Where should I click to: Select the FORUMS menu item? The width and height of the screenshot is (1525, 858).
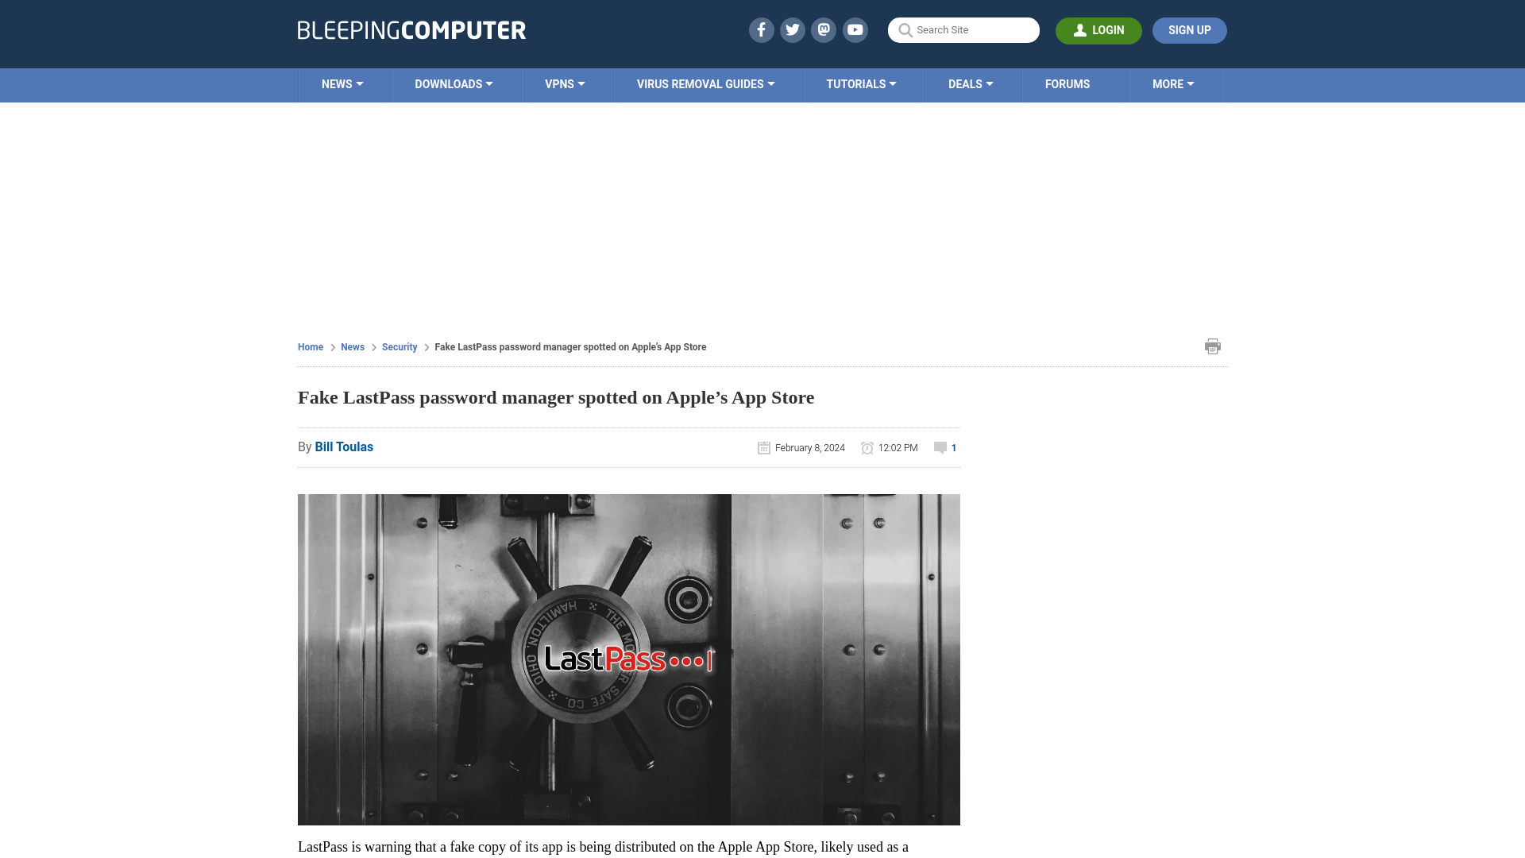(x=1066, y=83)
